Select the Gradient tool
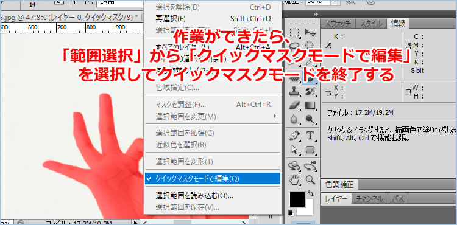The image size is (457, 225). click(310, 105)
